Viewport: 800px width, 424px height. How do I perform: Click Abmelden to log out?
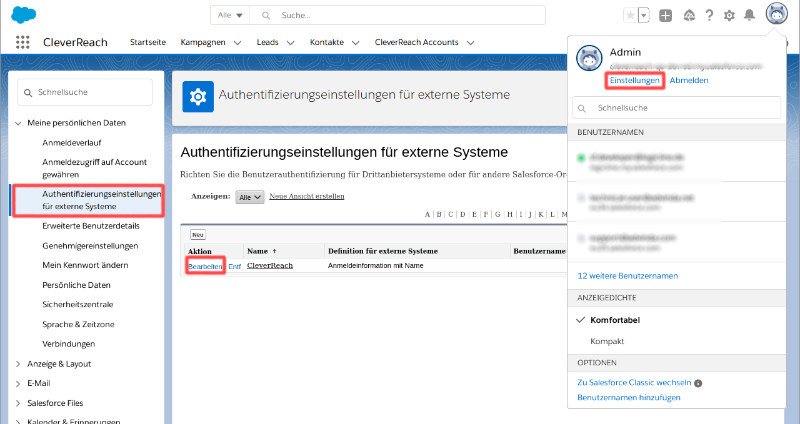[x=689, y=81]
